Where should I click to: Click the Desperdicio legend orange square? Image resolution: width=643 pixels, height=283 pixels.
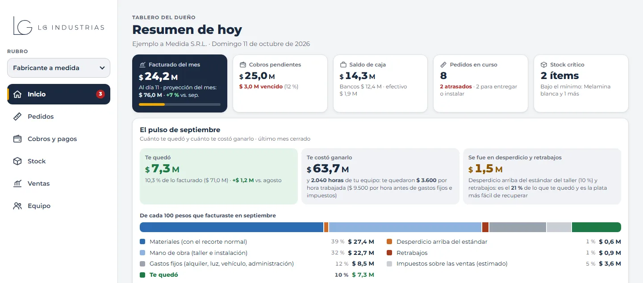pos(389,241)
